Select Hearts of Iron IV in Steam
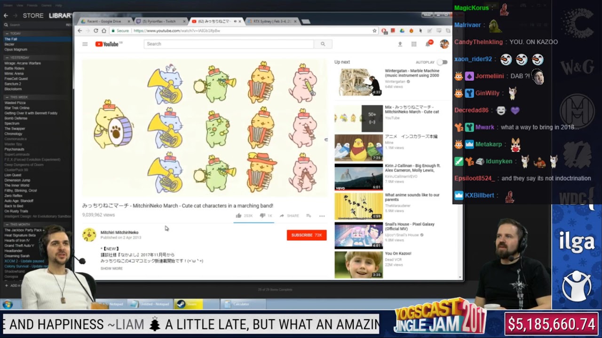This screenshot has height=338, width=602. pyautogui.click(x=17, y=240)
